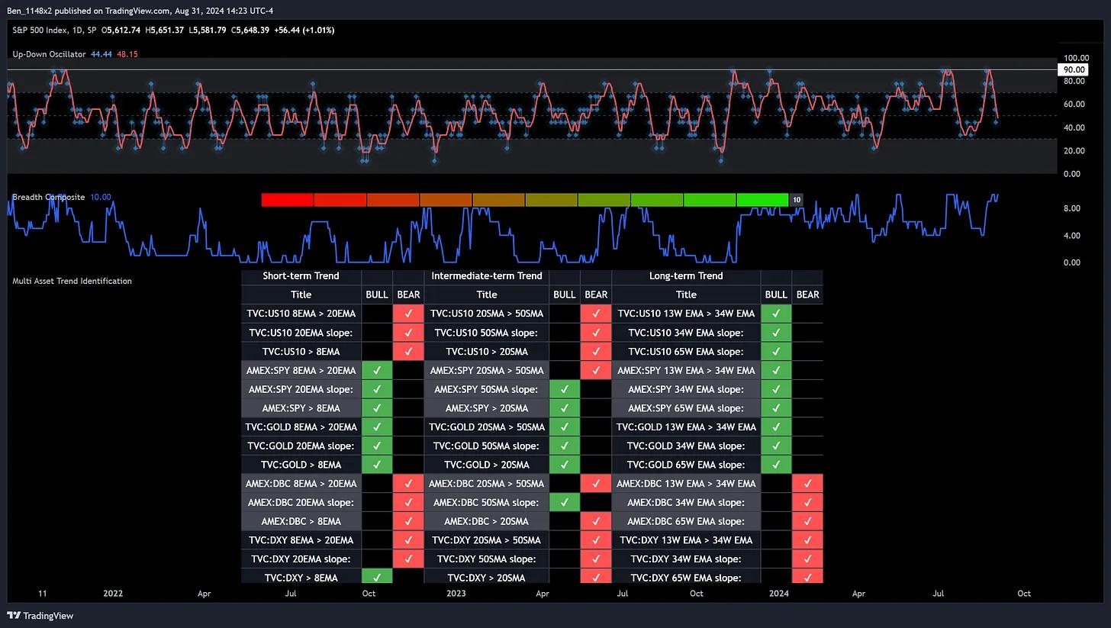Image resolution: width=1111 pixels, height=628 pixels.
Task: Click the AMEX:SPY > 8EMA row title
Action: [301, 408]
